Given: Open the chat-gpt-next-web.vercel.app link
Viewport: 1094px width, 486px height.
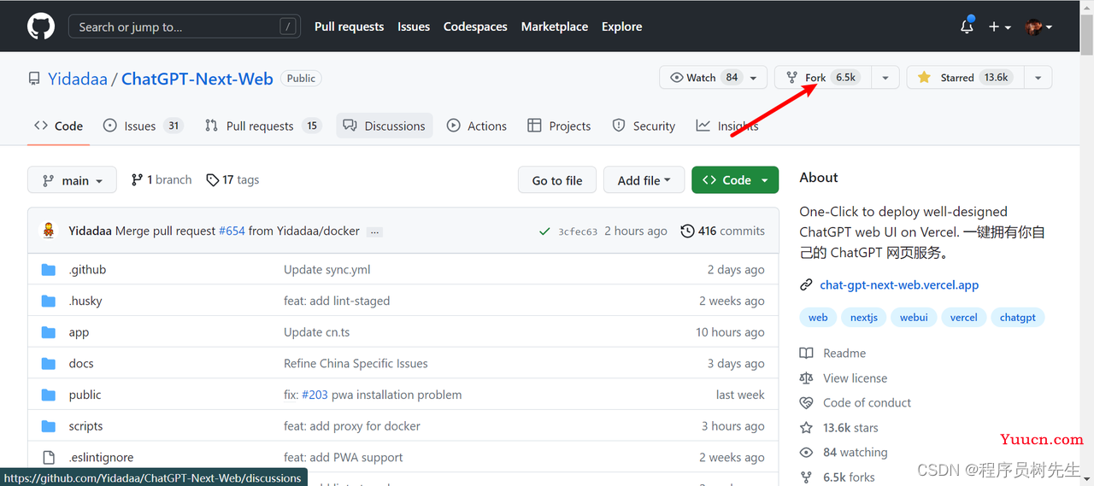Looking at the screenshot, I should click(899, 285).
